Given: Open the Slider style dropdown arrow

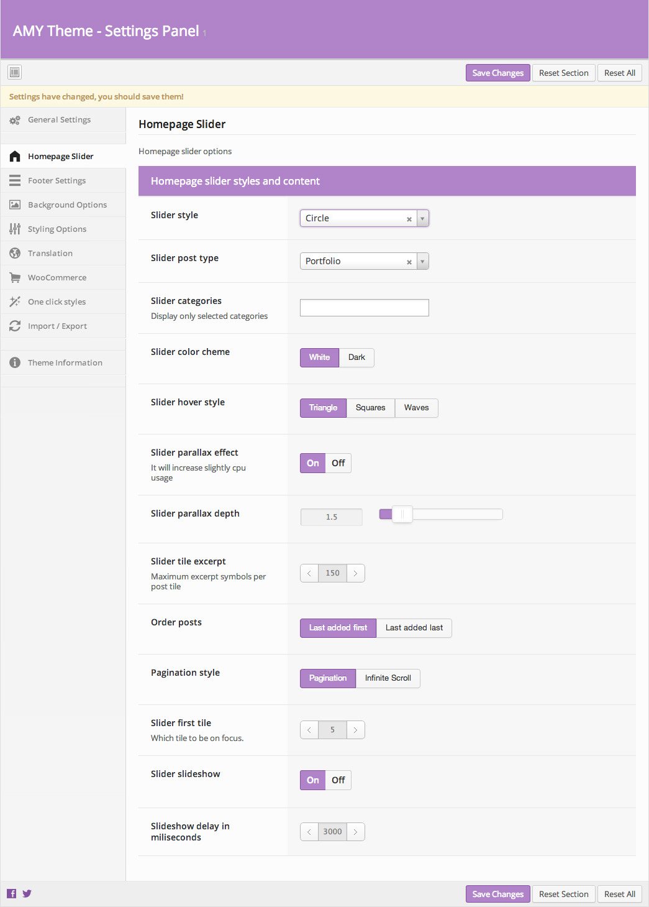Looking at the screenshot, I should (422, 218).
